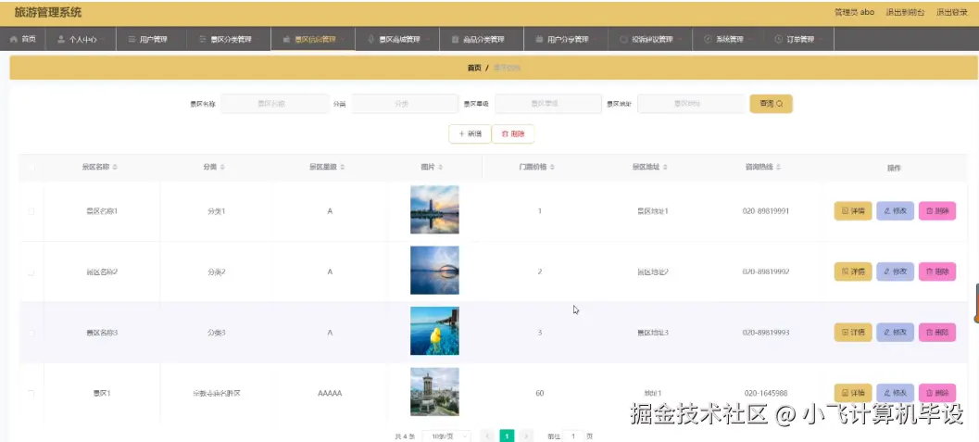Click the phone number 020-1645988
The height and width of the screenshot is (442, 979).
click(x=765, y=393)
